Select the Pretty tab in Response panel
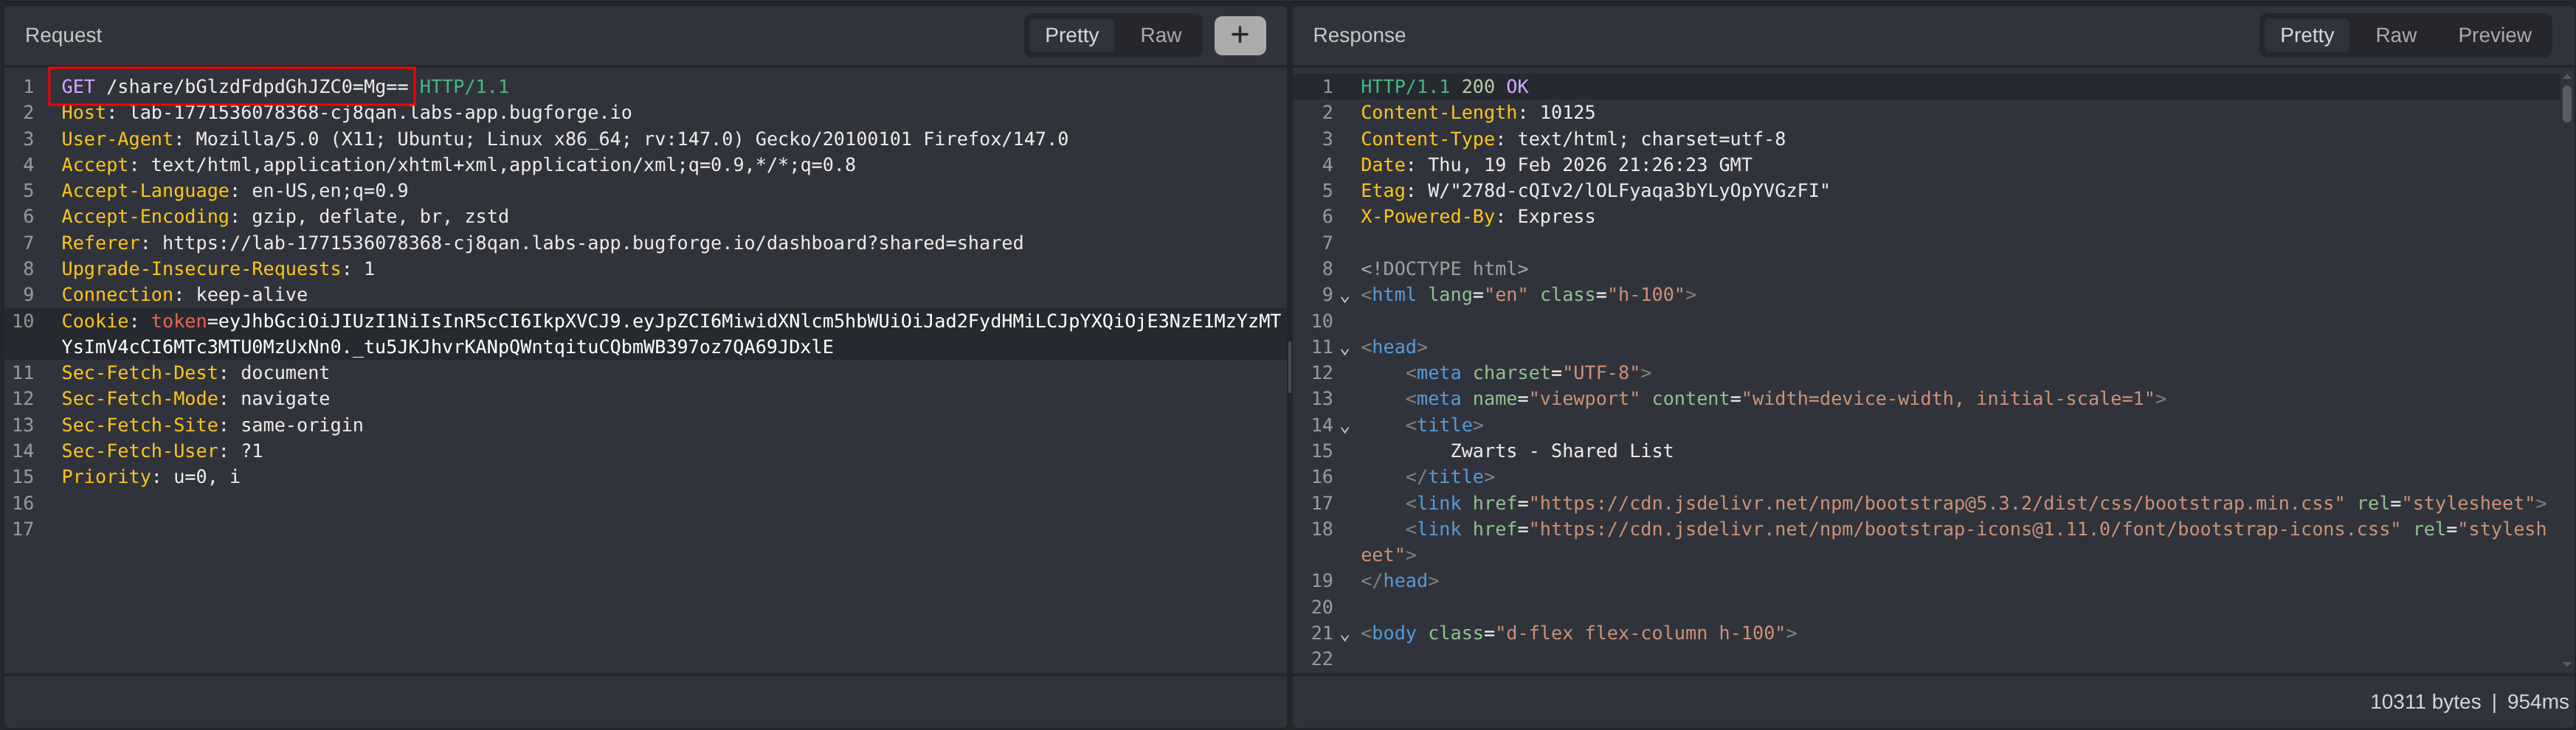Viewport: 2576px width, 730px height. pyautogui.click(x=2306, y=35)
